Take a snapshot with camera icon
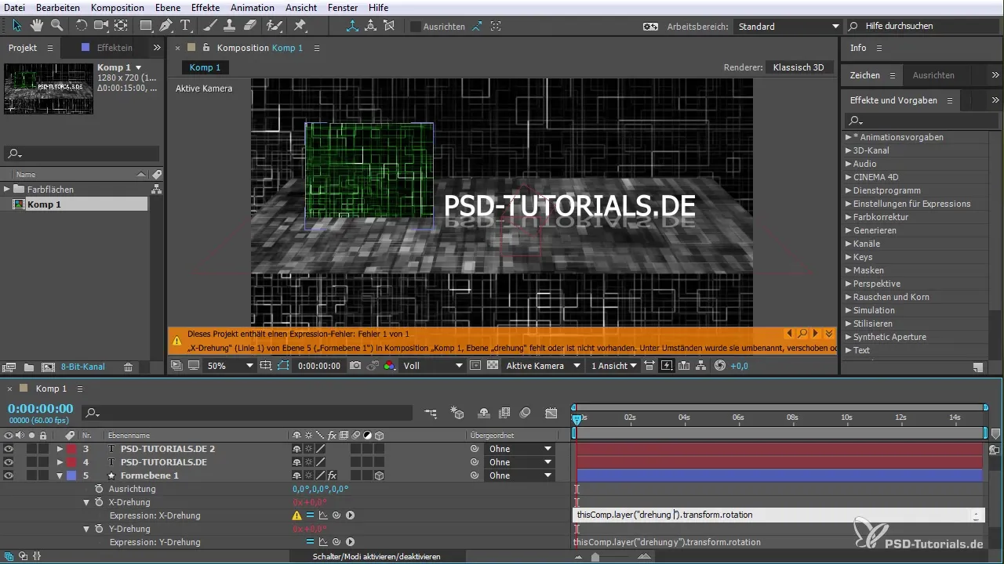 pyautogui.click(x=355, y=366)
